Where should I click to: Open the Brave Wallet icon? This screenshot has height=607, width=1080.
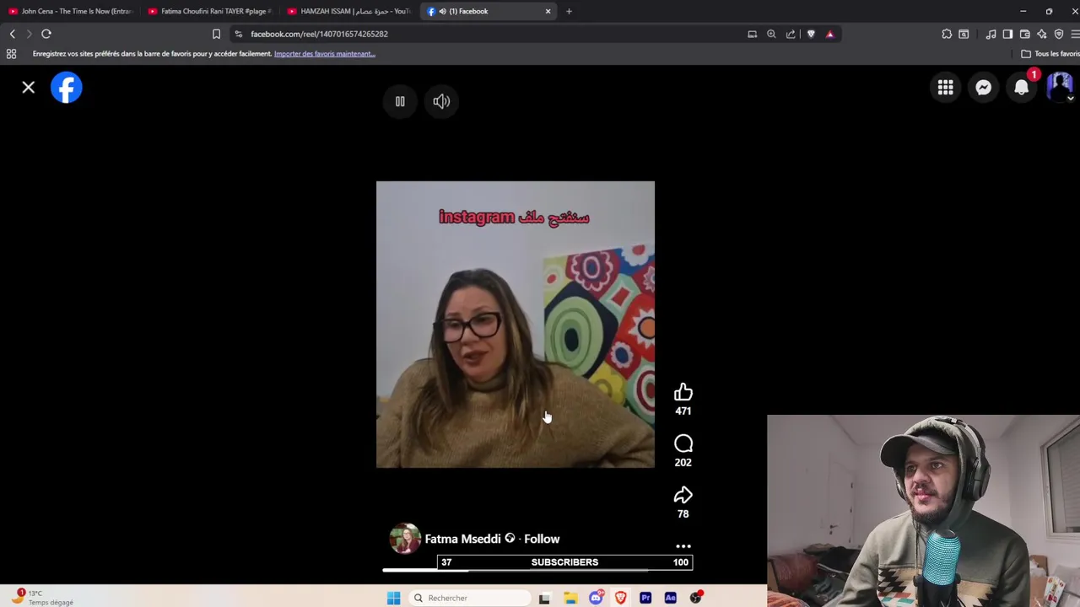tap(1024, 34)
